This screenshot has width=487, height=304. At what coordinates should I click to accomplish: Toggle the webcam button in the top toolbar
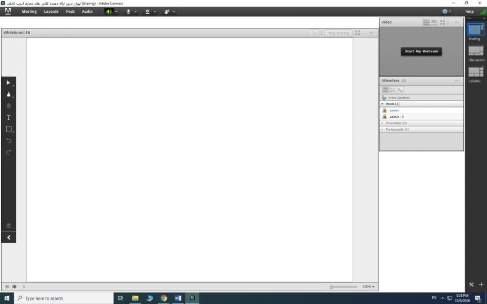[147, 12]
